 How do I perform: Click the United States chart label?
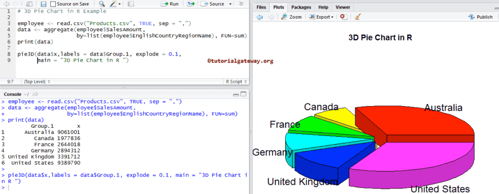pos(440,189)
